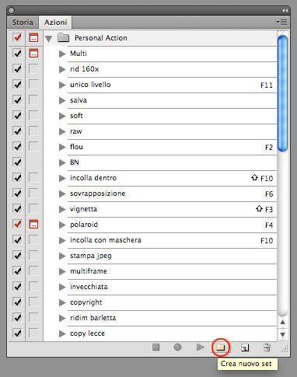297x377 pixels.
Task: Toggle dialog icon next to Multi action
Action: [33, 54]
